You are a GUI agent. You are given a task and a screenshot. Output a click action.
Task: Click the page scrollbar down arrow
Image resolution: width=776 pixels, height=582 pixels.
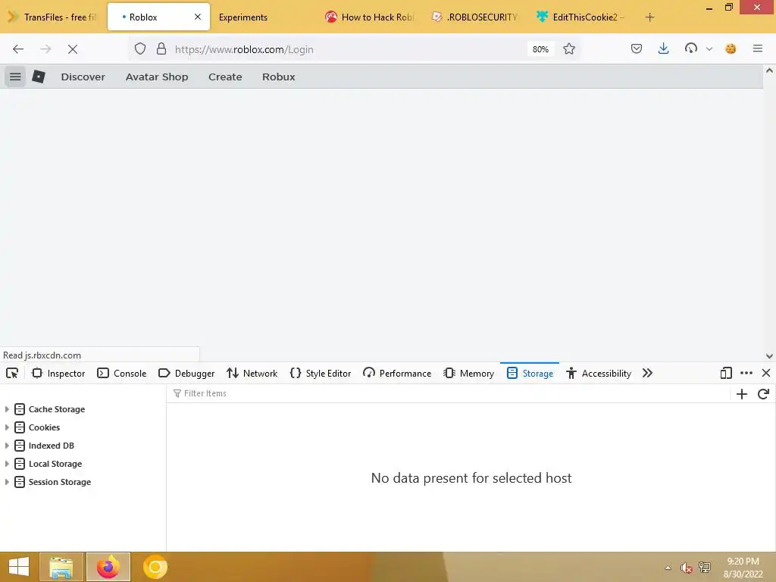[x=769, y=356]
